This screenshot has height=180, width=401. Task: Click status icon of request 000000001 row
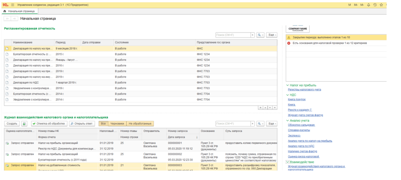[x=7, y=143]
